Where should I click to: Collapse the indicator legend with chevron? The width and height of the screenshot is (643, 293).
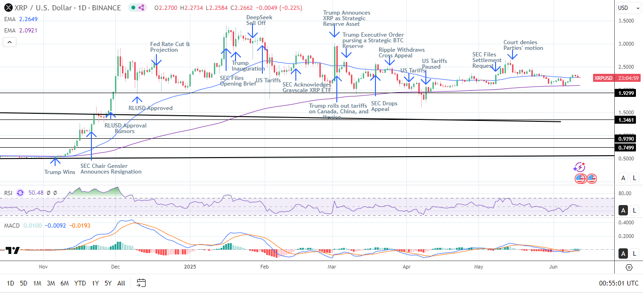(x=9, y=42)
